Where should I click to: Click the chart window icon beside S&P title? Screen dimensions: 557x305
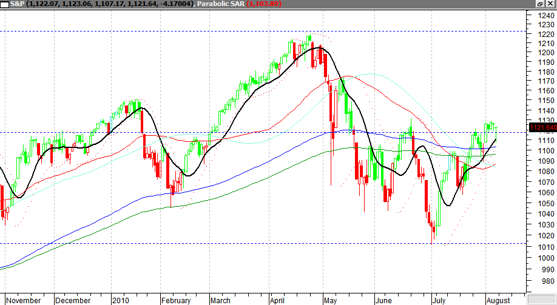5,4
